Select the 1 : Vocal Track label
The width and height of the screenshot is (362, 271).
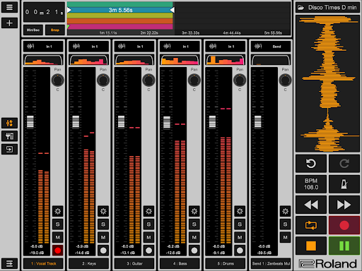[x=43, y=263]
